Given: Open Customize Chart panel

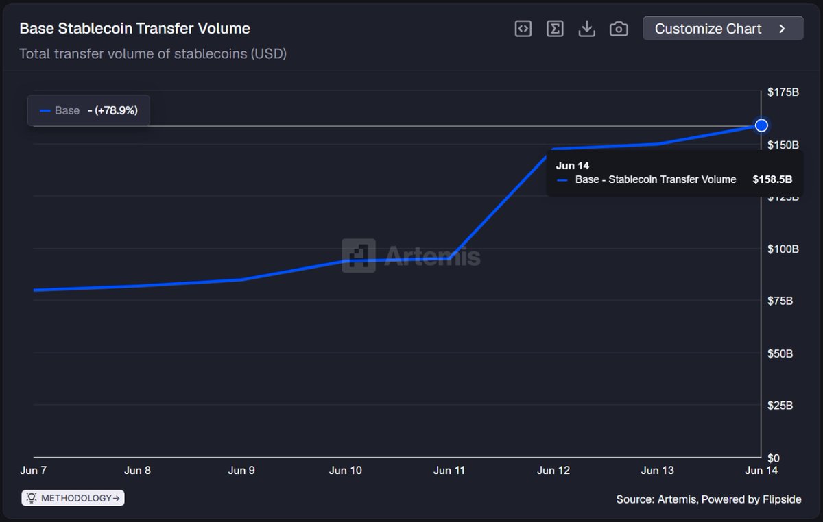Looking at the screenshot, I should (723, 29).
